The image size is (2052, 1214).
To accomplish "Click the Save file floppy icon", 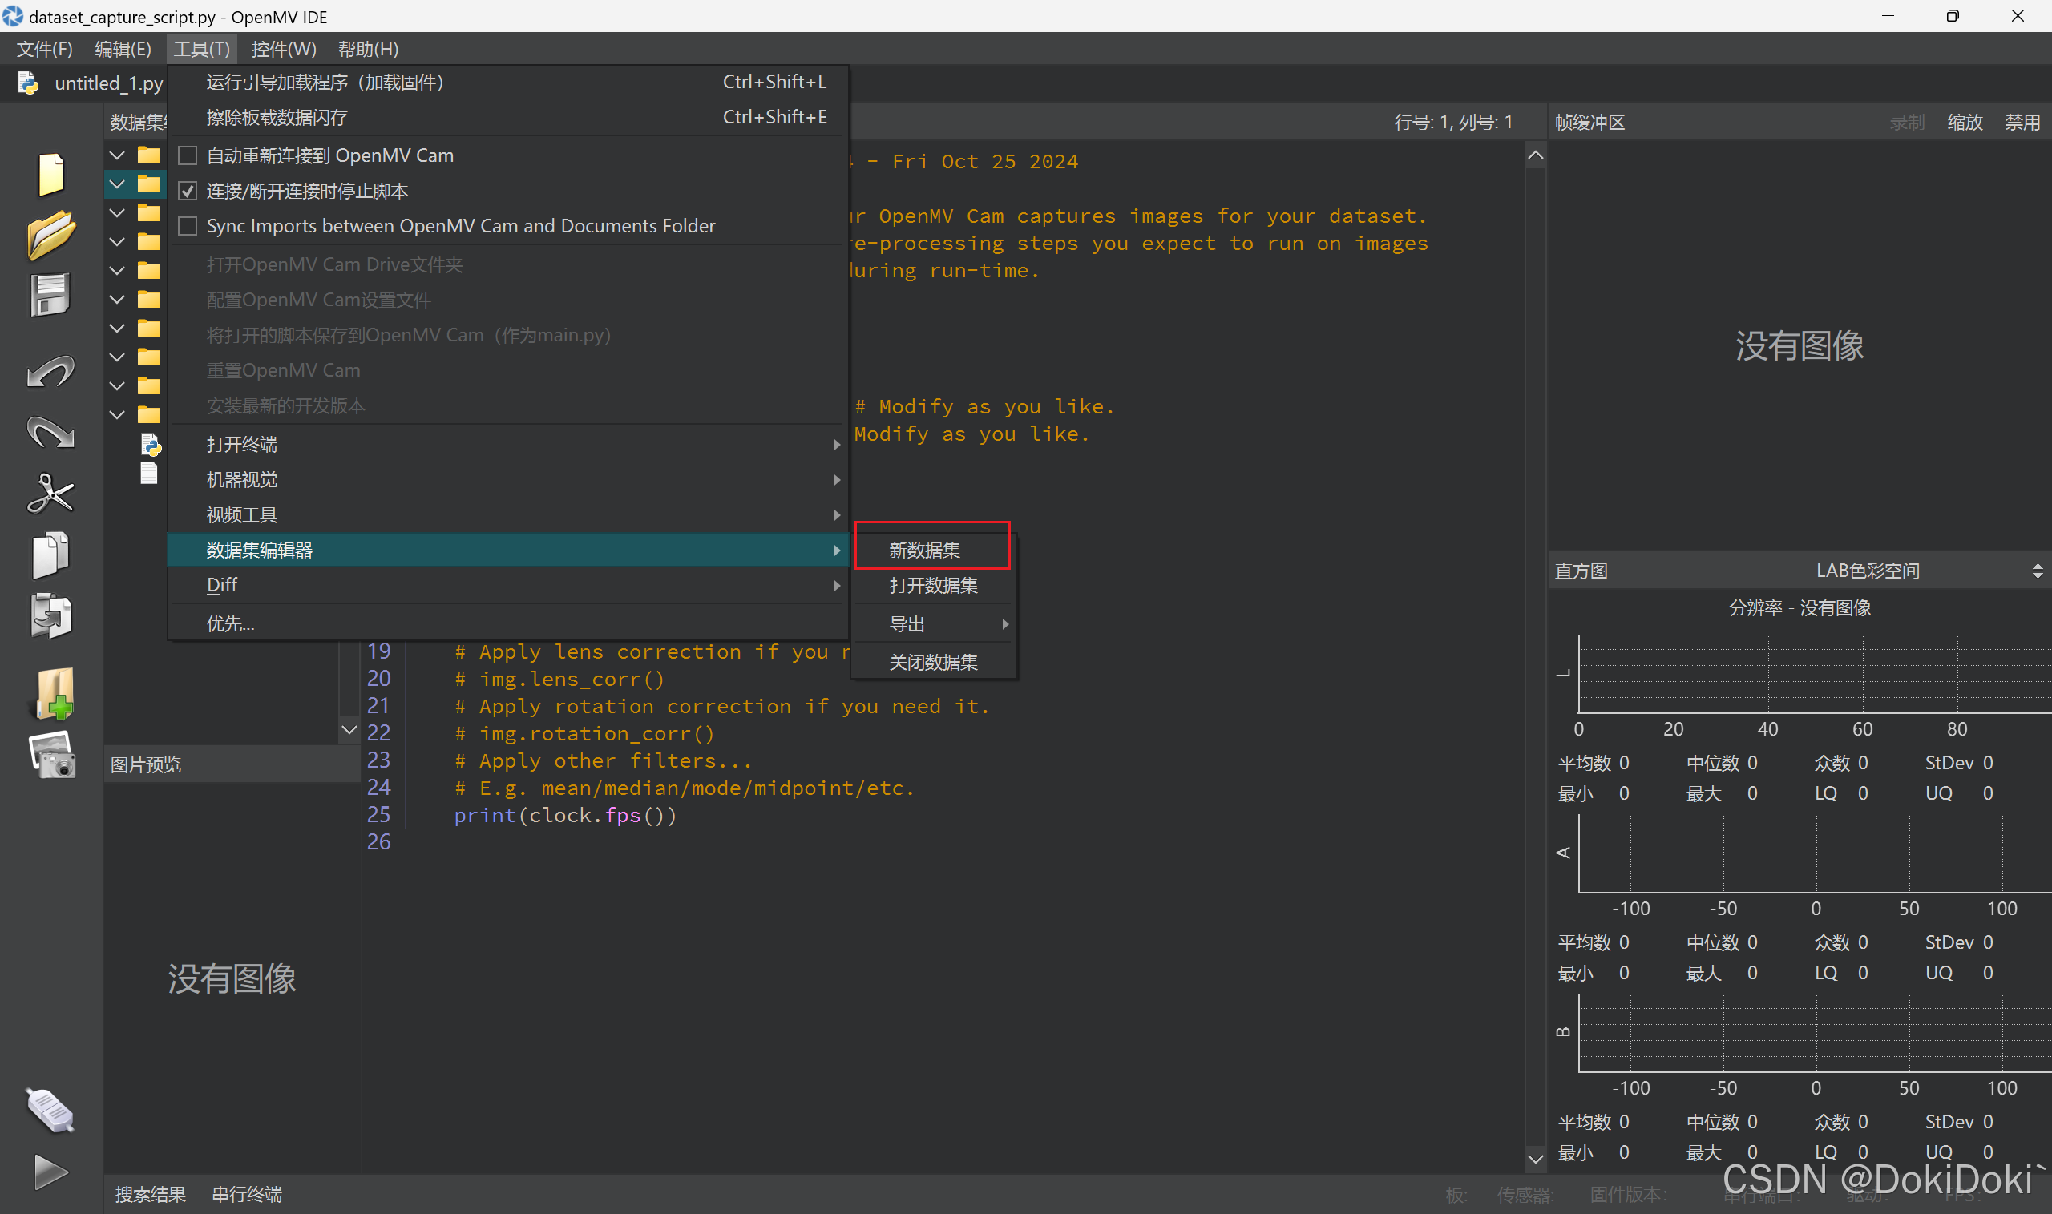I will (50, 295).
